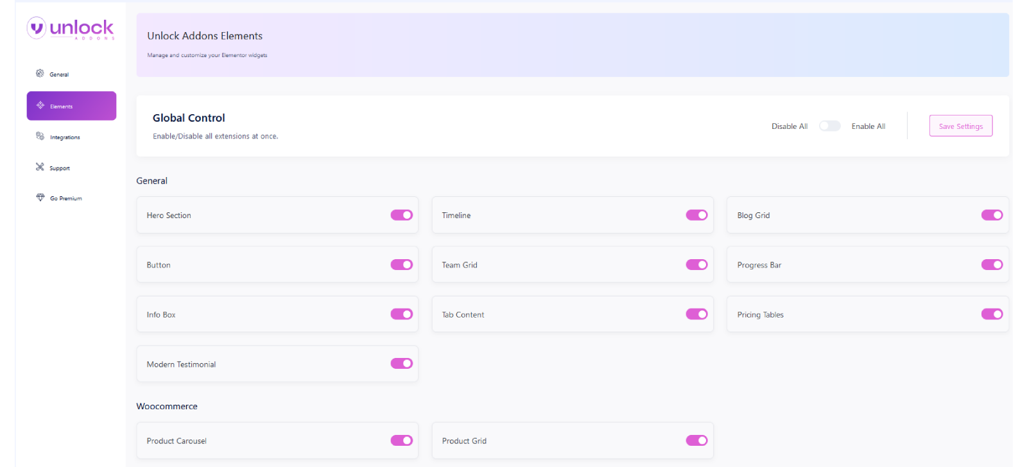This screenshot has height=467, width=1027.
Task: Click the Support tools icon
Action: click(x=40, y=167)
